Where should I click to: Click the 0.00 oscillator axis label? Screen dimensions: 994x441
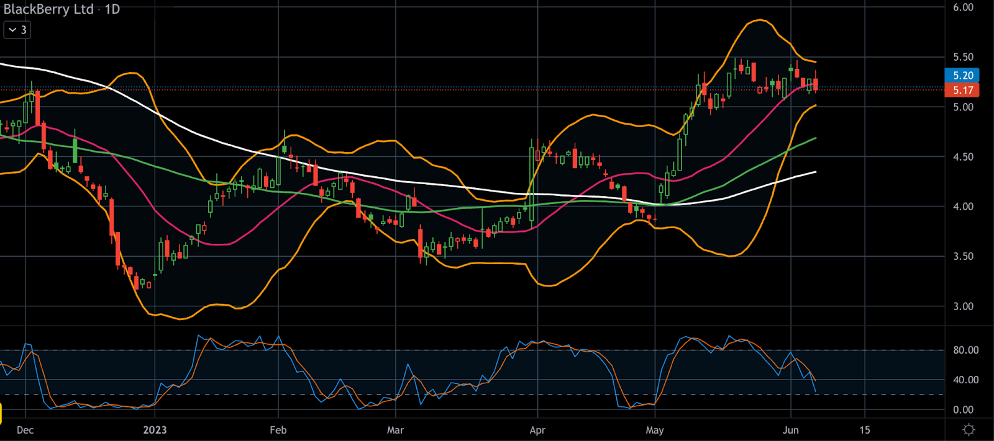[x=963, y=409]
